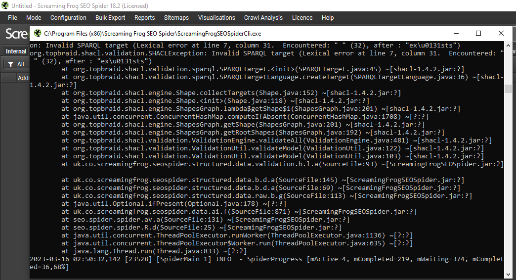This screenshot has height=280, width=516.
Task: Open the File menu
Action: pyautogui.click(x=12, y=18)
